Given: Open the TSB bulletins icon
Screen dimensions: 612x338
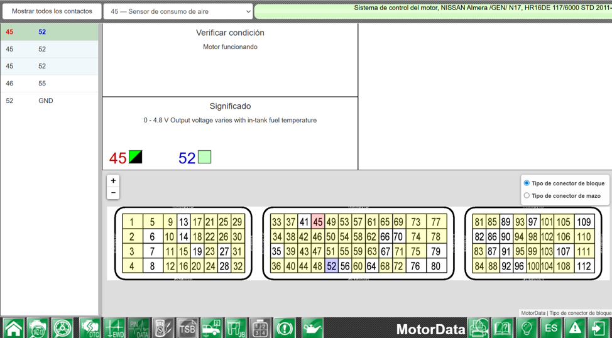Looking at the screenshot, I should point(187,328).
